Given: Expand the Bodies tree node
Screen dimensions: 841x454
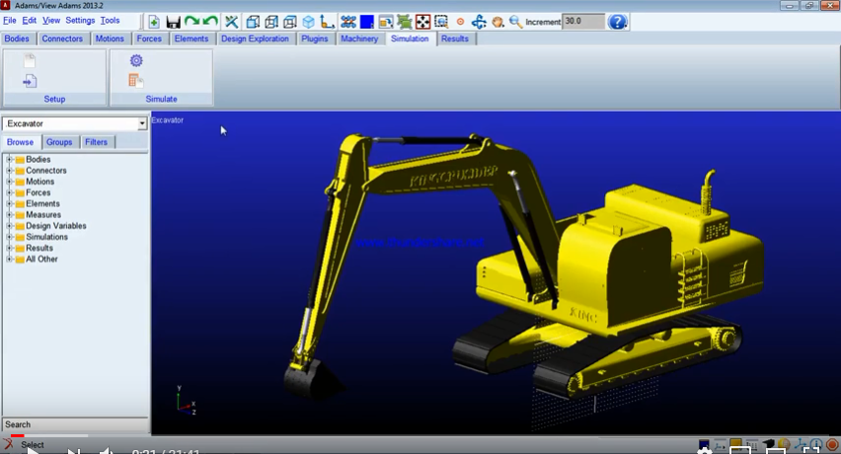Looking at the screenshot, I should click(9, 159).
